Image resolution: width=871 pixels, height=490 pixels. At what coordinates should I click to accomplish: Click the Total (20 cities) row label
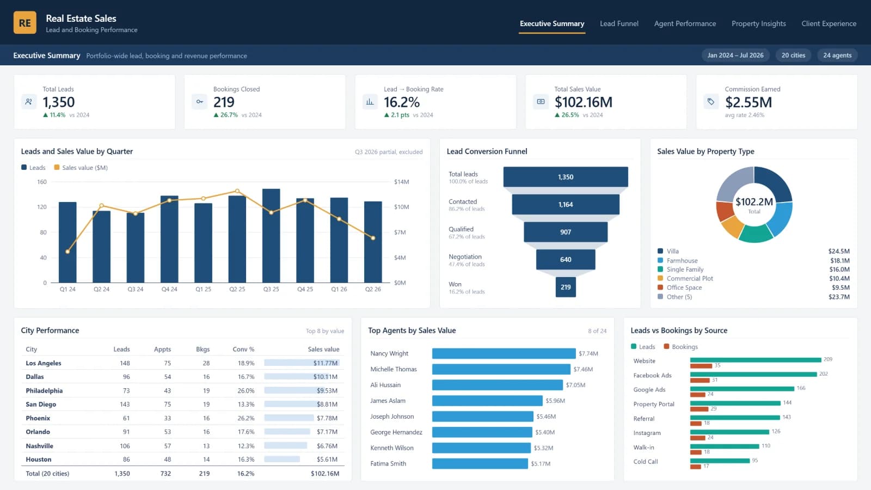[47, 474]
